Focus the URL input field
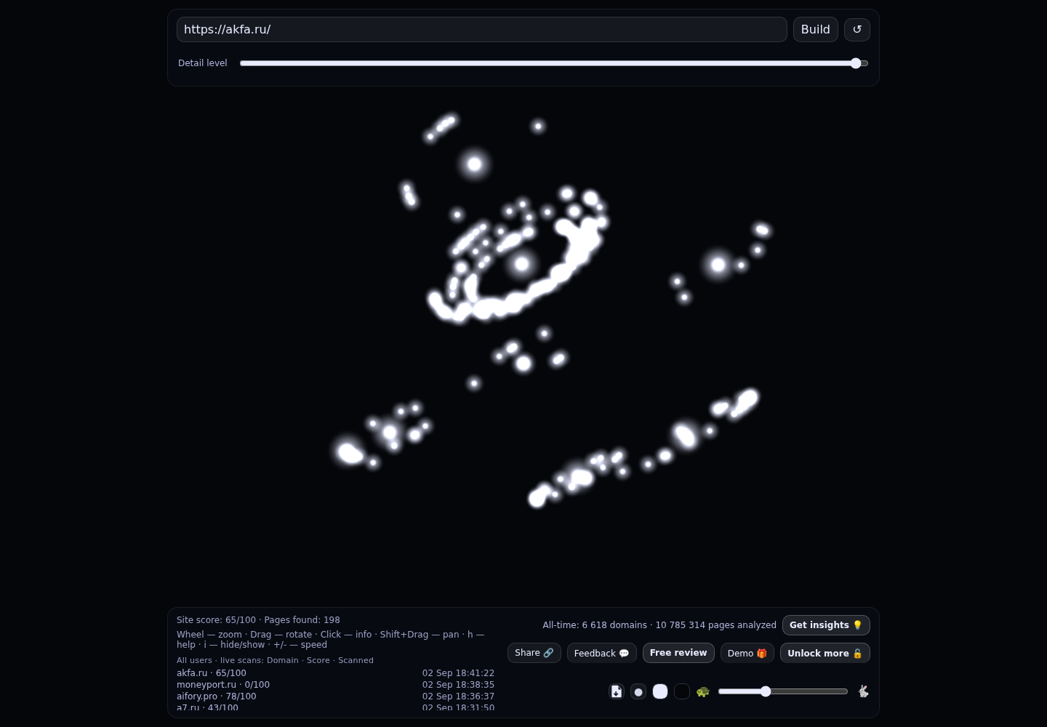 click(482, 30)
